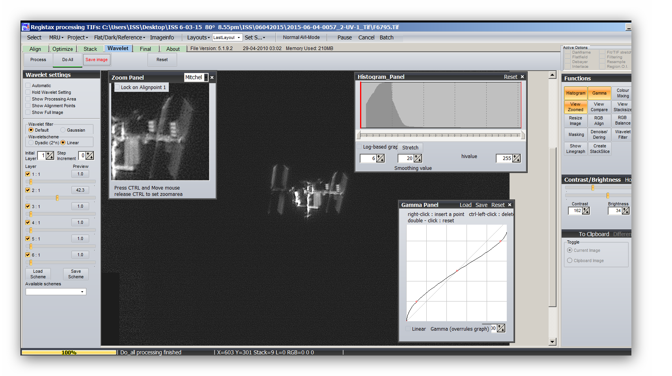This screenshot has height=376, width=672.
Task: Switch to the Final tab
Action: click(145, 49)
